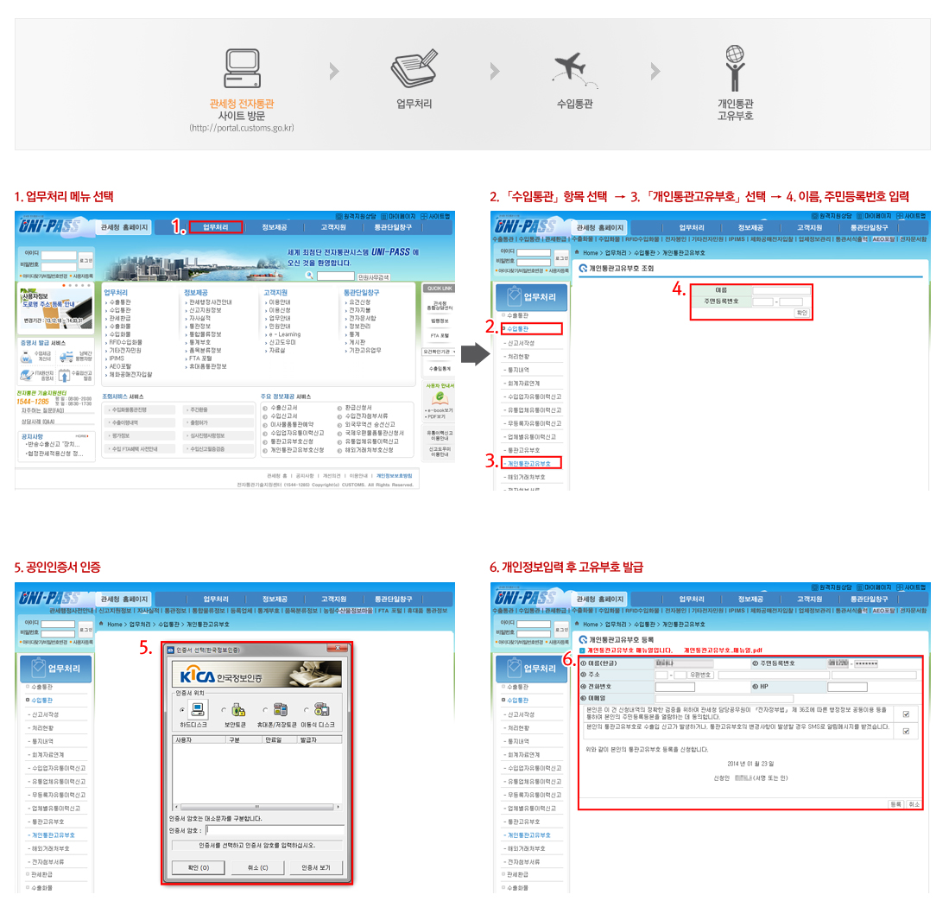Select the 이동식 디스크 icon in certificate dialog
Viewport: 949px width, 901px height.
[x=322, y=708]
